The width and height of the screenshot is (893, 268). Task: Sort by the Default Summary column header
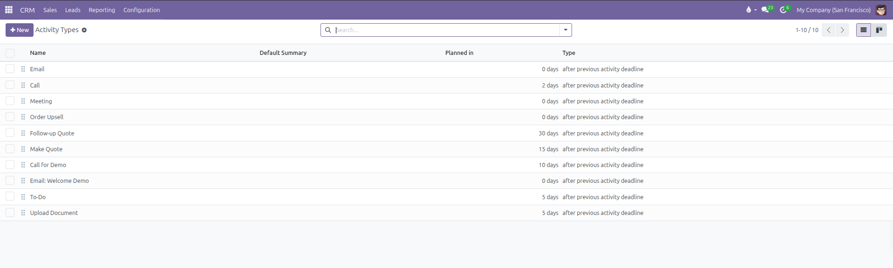pyautogui.click(x=283, y=53)
